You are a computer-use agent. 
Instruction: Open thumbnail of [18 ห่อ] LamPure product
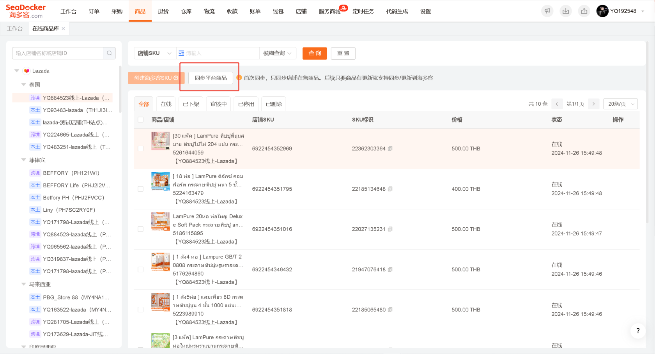pyautogui.click(x=161, y=181)
